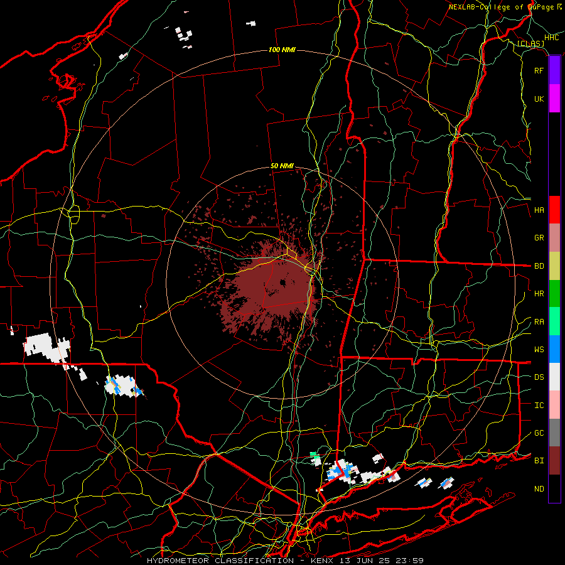Click the ND legend label
Image resolution: width=565 pixels, height=565 pixels.
tap(539, 489)
